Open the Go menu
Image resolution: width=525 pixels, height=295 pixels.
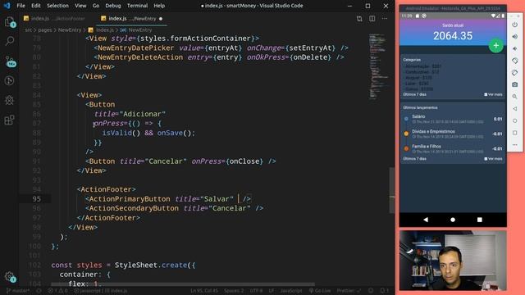[96, 6]
